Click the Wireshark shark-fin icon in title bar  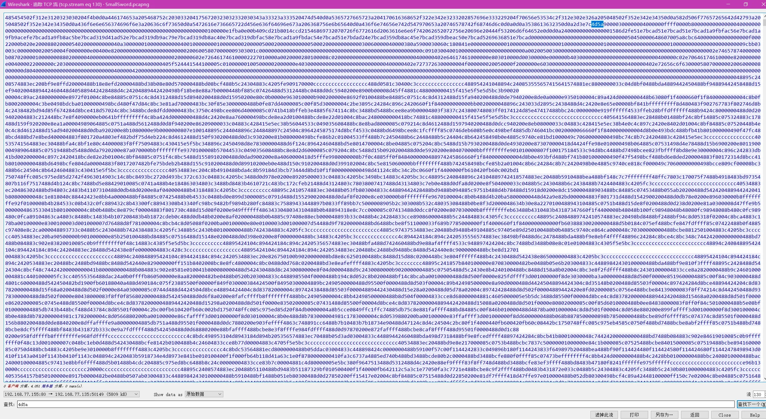[x=3, y=4]
